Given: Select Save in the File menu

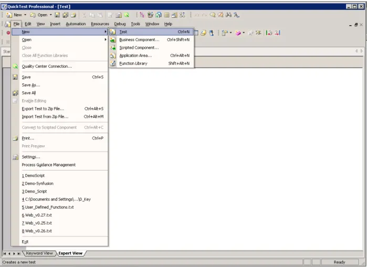Looking at the screenshot, I should [60, 77].
